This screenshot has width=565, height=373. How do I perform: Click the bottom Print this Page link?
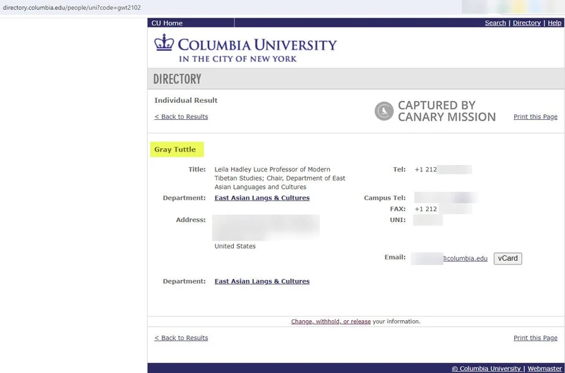535,338
